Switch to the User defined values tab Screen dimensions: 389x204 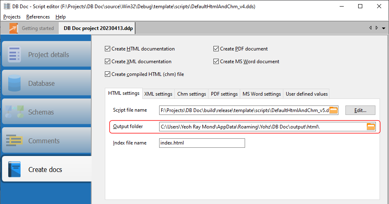pyautogui.click(x=307, y=94)
